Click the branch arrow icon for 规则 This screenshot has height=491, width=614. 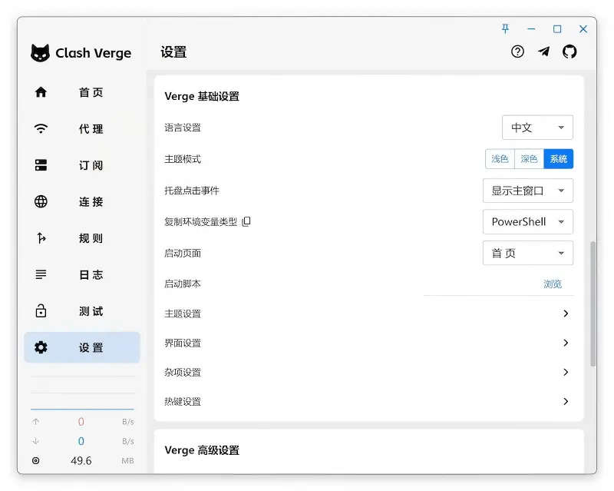point(41,237)
